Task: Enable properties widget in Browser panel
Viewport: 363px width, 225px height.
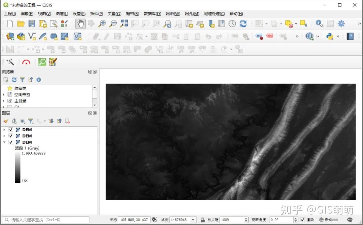Action: 39,80
